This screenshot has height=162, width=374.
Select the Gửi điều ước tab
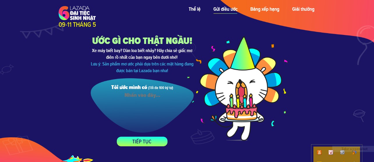pos(225,9)
